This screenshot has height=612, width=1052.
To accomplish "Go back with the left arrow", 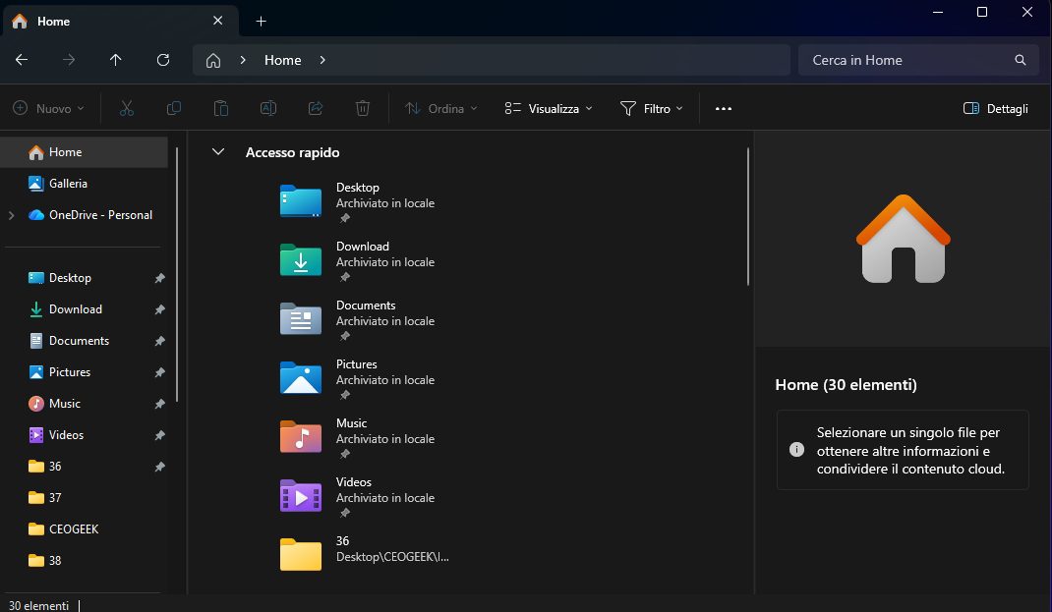I will tap(22, 60).
